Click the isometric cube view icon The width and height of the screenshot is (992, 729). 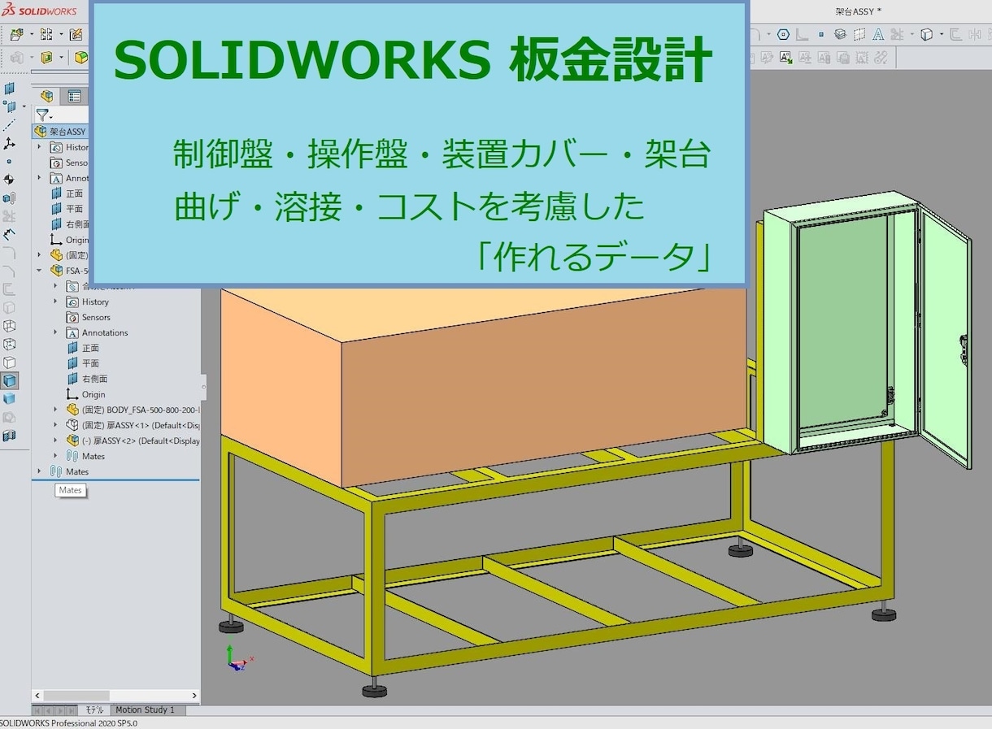pyautogui.click(x=927, y=34)
